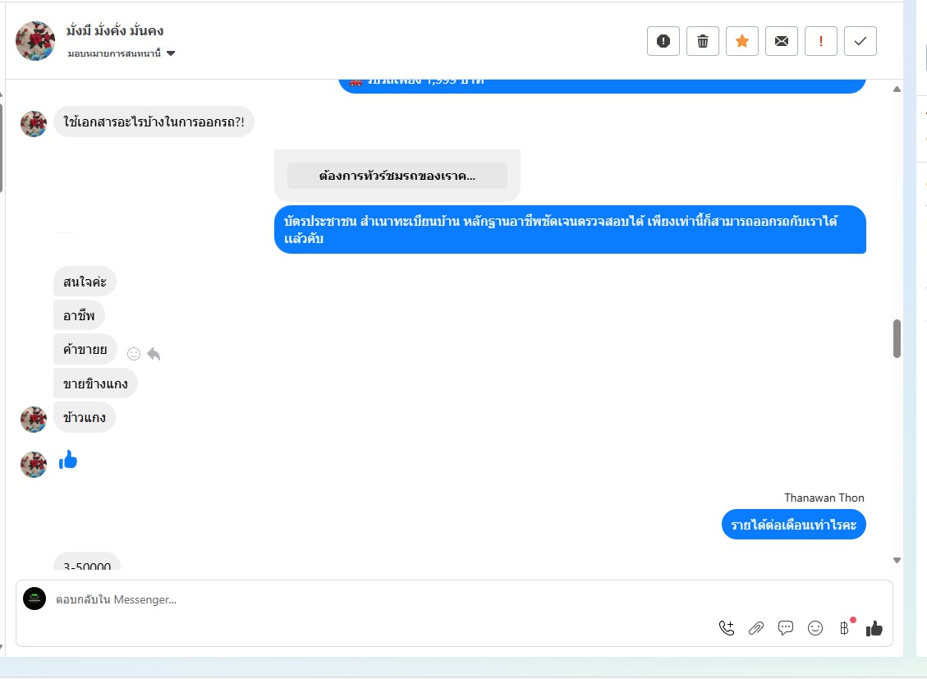927x679 pixels.
Task: Delete conversation using trash can icon
Action: click(x=702, y=41)
